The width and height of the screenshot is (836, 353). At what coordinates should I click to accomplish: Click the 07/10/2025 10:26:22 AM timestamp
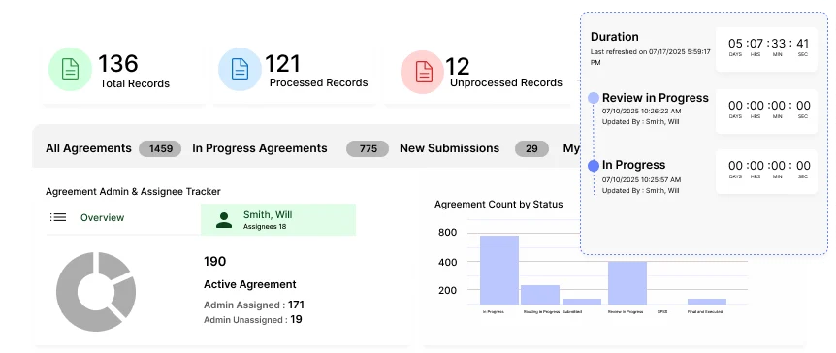[x=641, y=112]
